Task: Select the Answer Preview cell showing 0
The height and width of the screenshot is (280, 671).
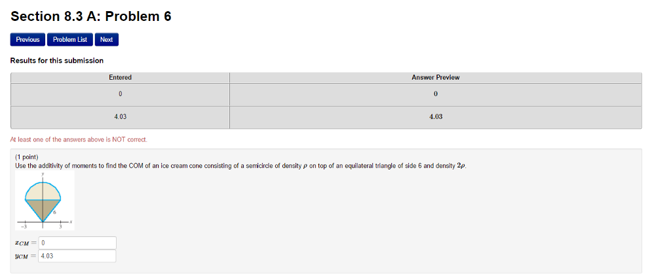Action: 436,94
